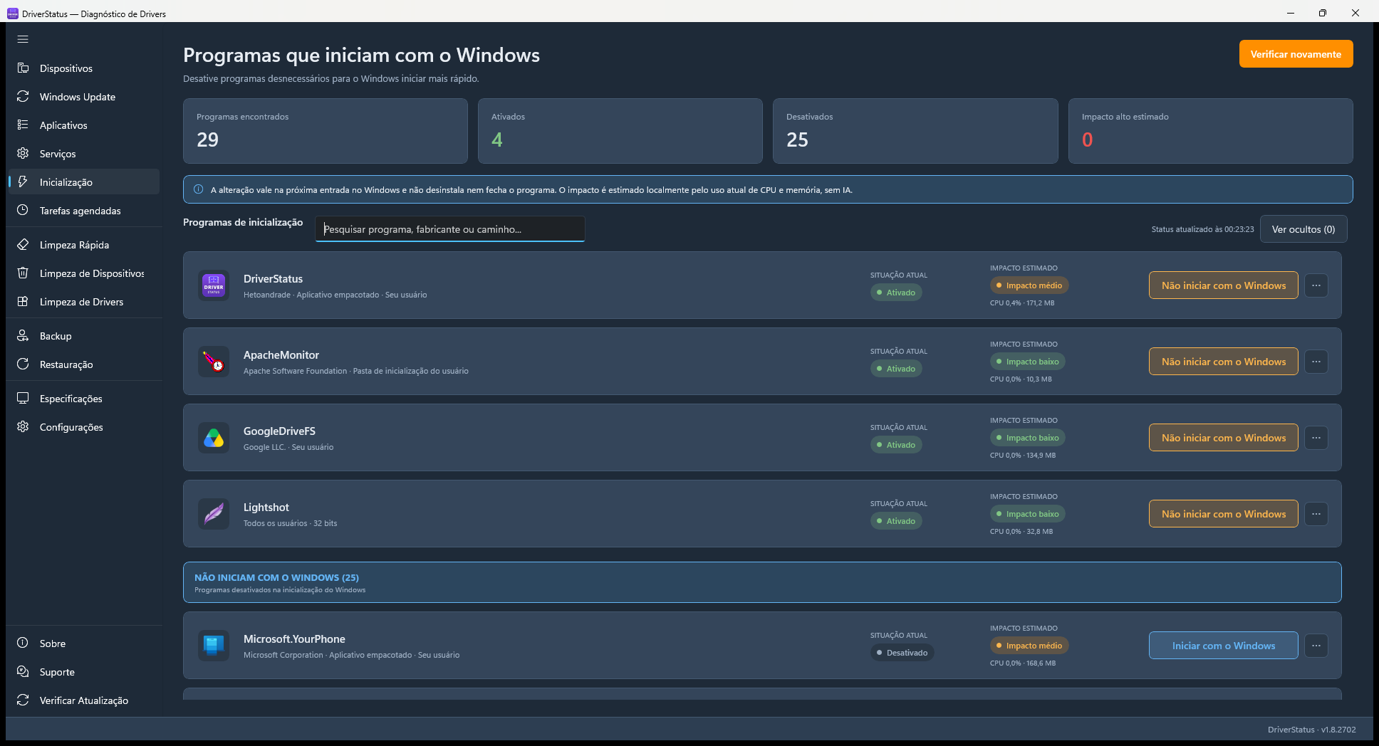The height and width of the screenshot is (746, 1379).
Task: Click the Limpeza Rápida eraser icon
Action: tap(23, 245)
